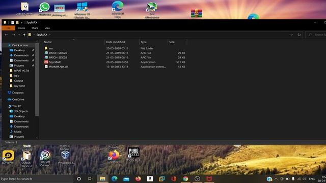This screenshot has width=326, height=183.
Task: Expand SpyMAX breadcrumb chevron in address bar
Action: click(50, 35)
